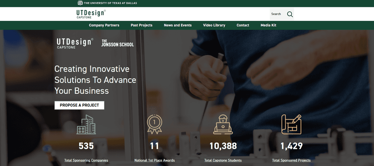Click the 10,388 students number
Screen dimensions: 374x166
[223, 146]
